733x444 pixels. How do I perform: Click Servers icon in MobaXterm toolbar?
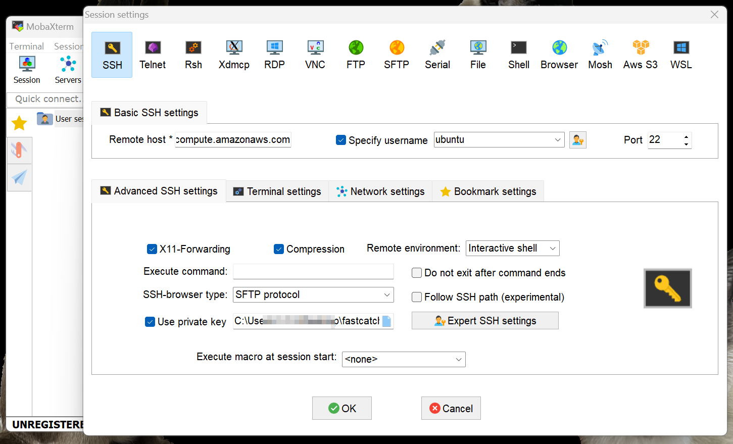click(x=68, y=70)
